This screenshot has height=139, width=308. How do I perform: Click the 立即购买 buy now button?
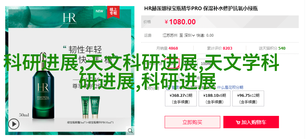(x=192, y=122)
